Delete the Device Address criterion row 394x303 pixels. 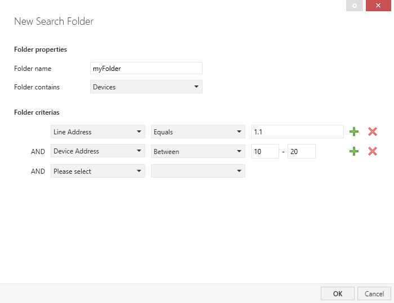coord(373,151)
